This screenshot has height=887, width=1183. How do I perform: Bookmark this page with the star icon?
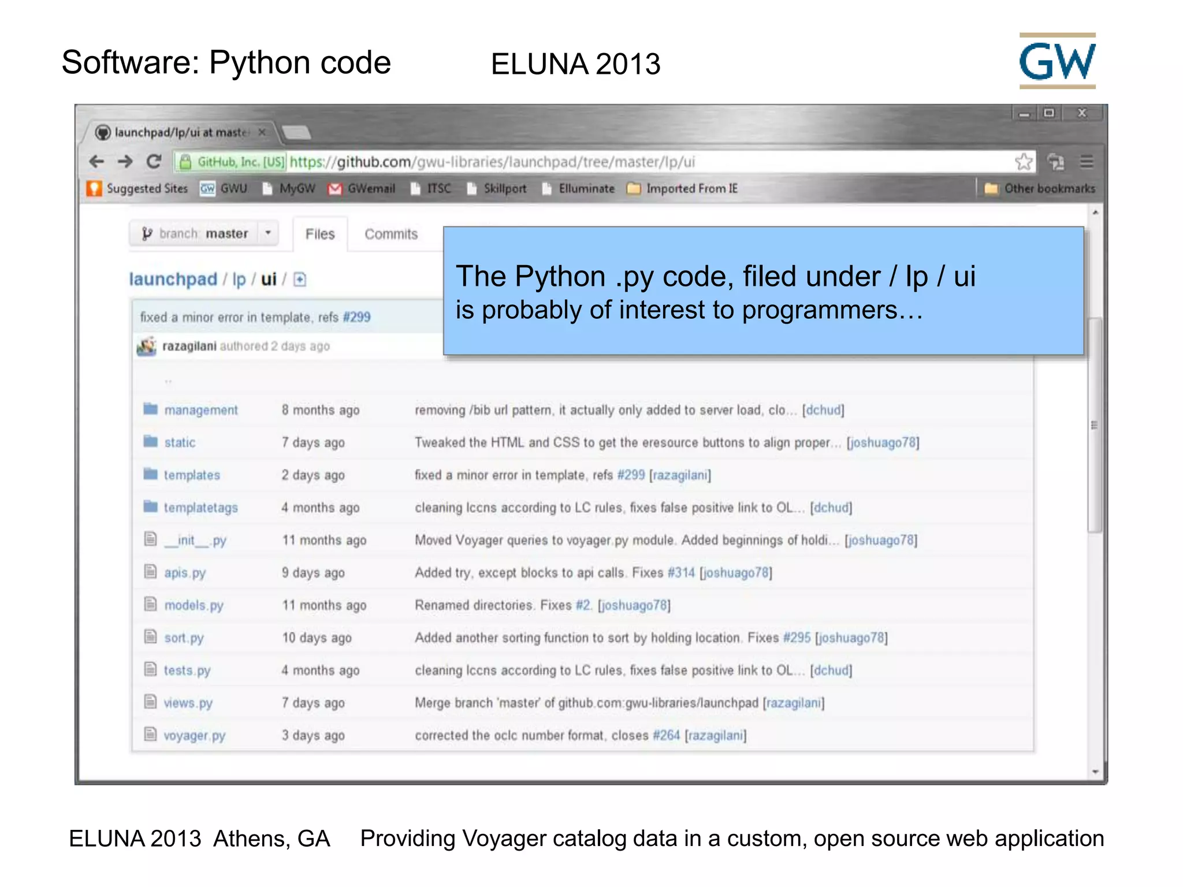[x=1024, y=162]
